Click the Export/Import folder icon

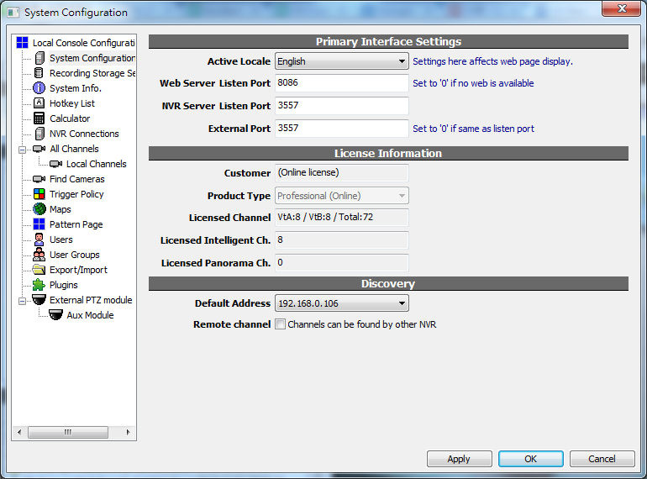(x=39, y=270)
